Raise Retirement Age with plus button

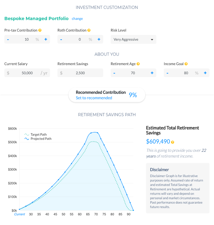coord(152,73)
